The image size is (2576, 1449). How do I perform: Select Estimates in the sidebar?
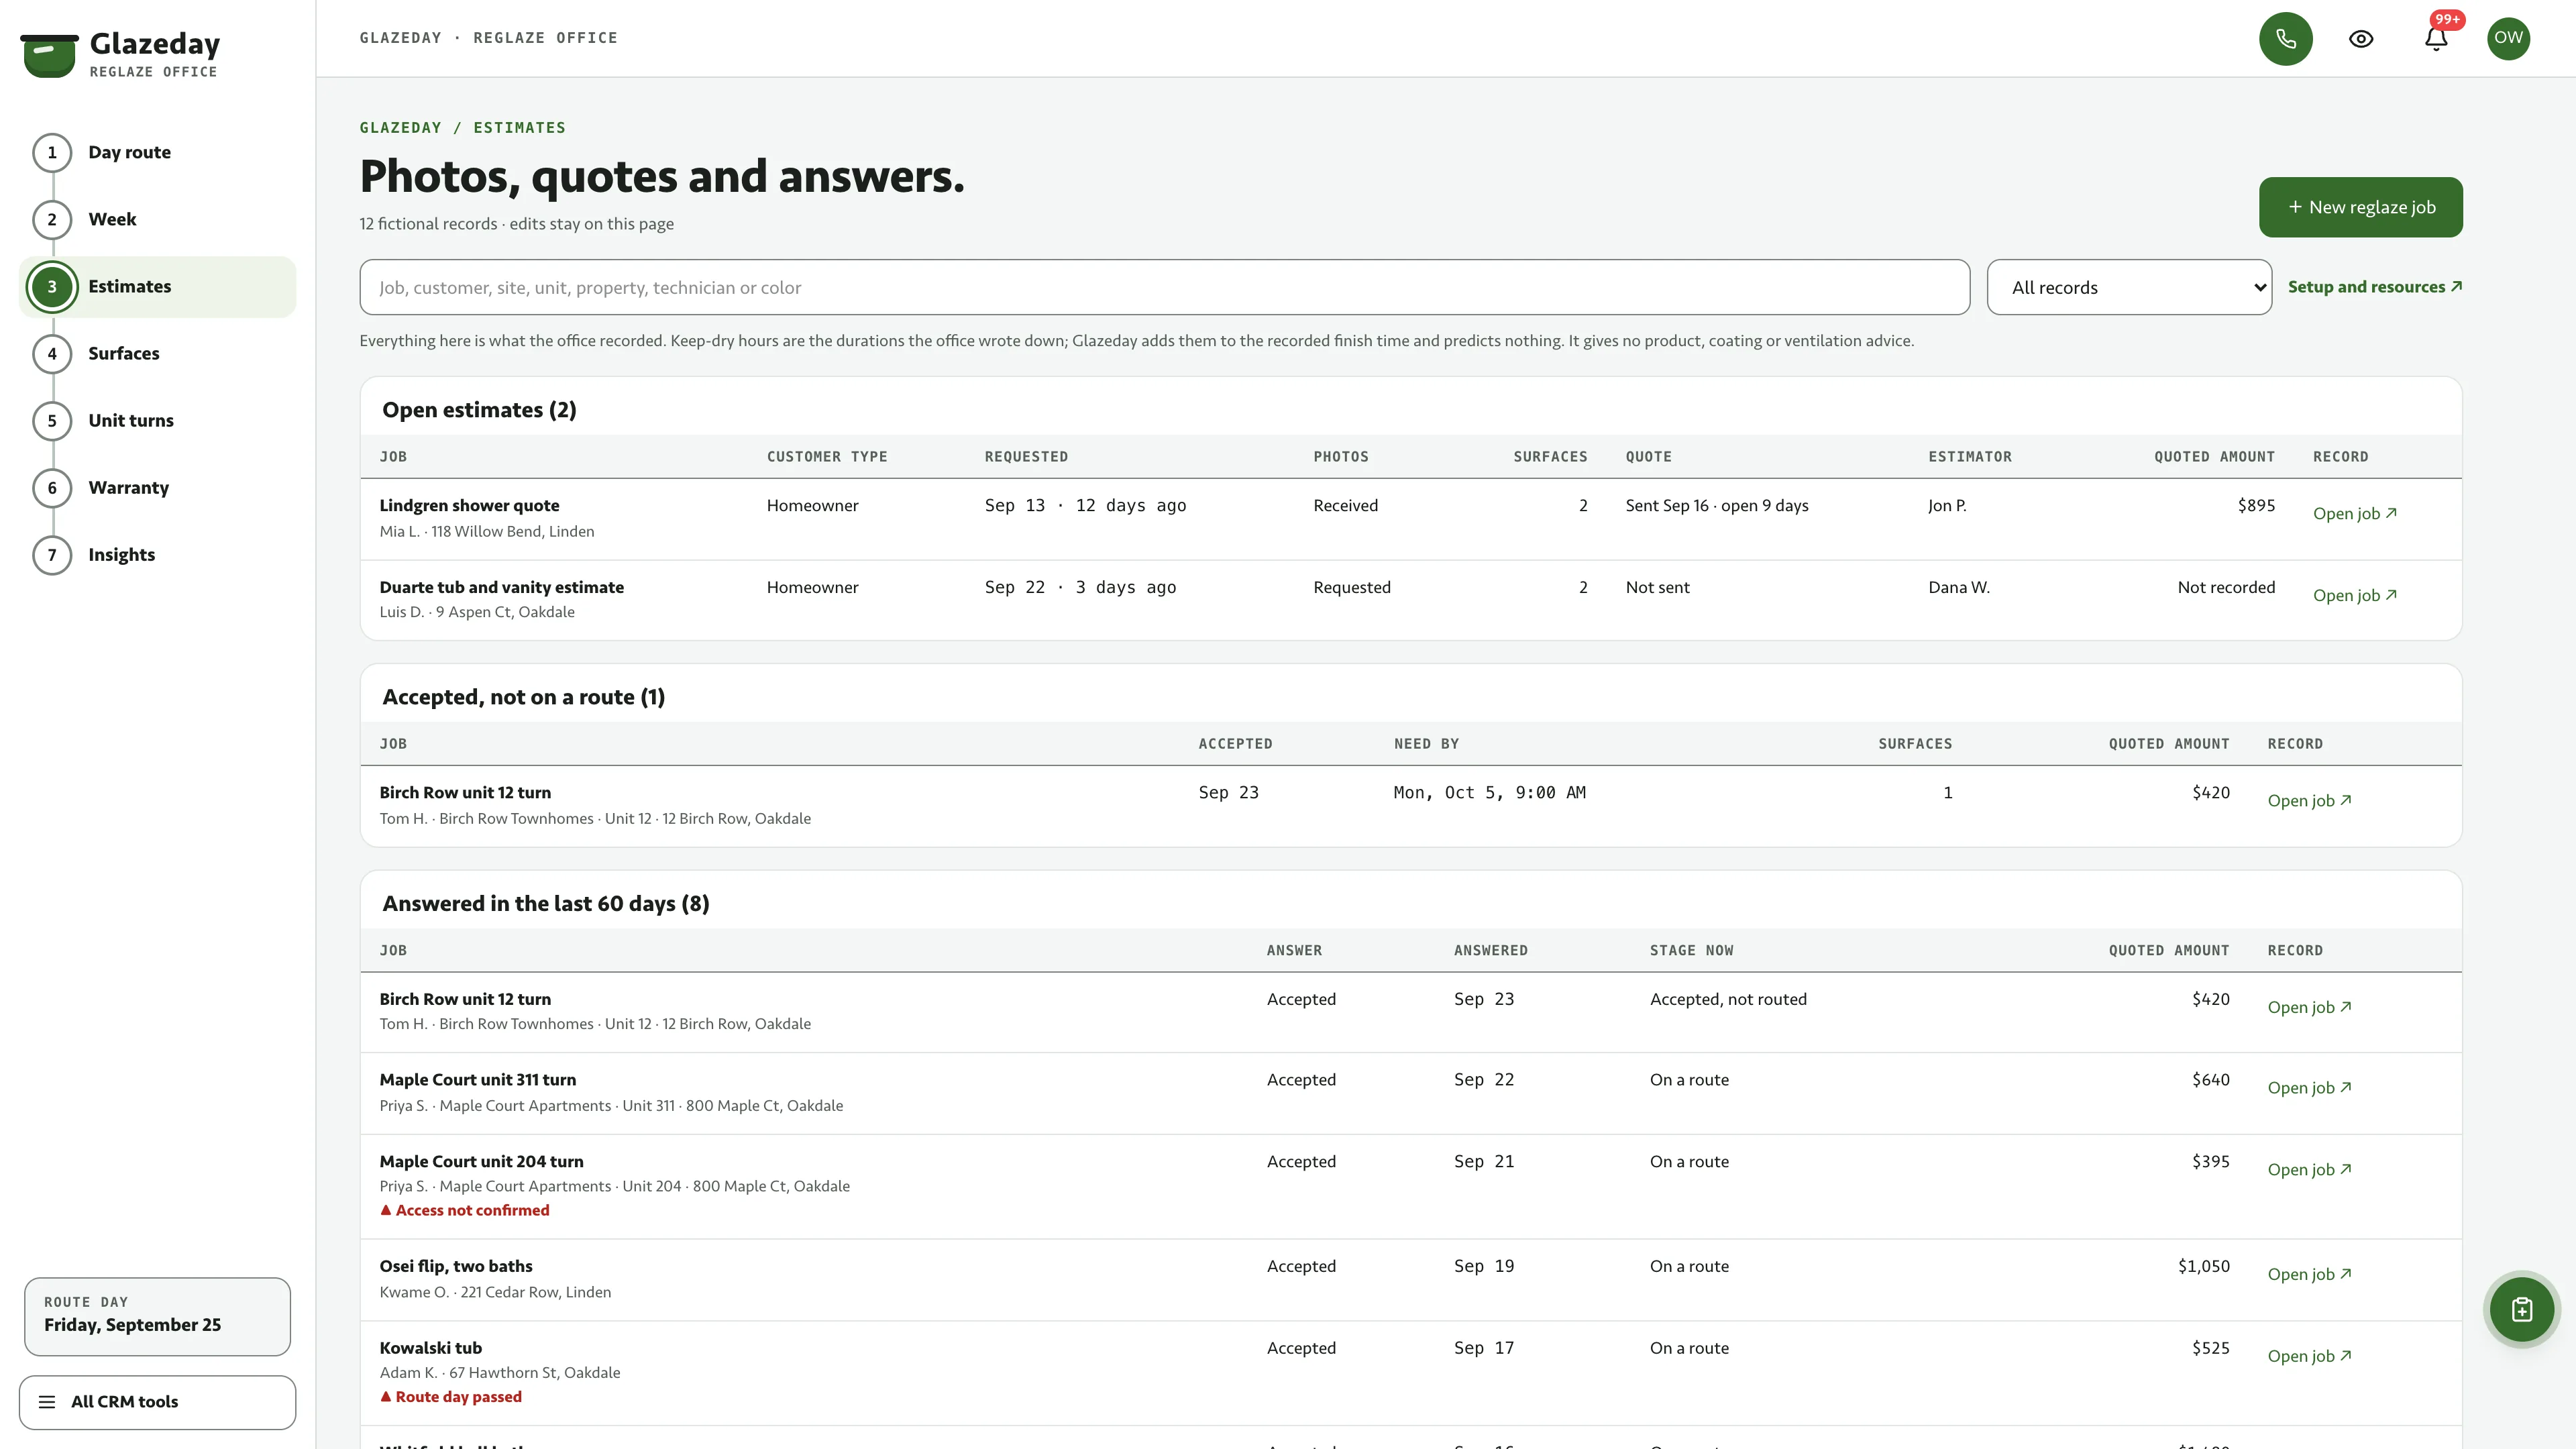pyautogui.click(x=158, y=286)
